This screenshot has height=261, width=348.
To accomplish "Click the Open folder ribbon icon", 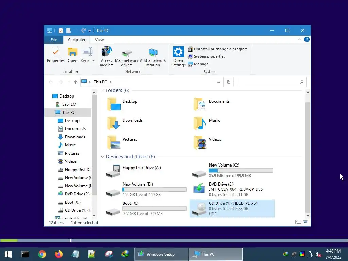I will (x=73, y=55).
